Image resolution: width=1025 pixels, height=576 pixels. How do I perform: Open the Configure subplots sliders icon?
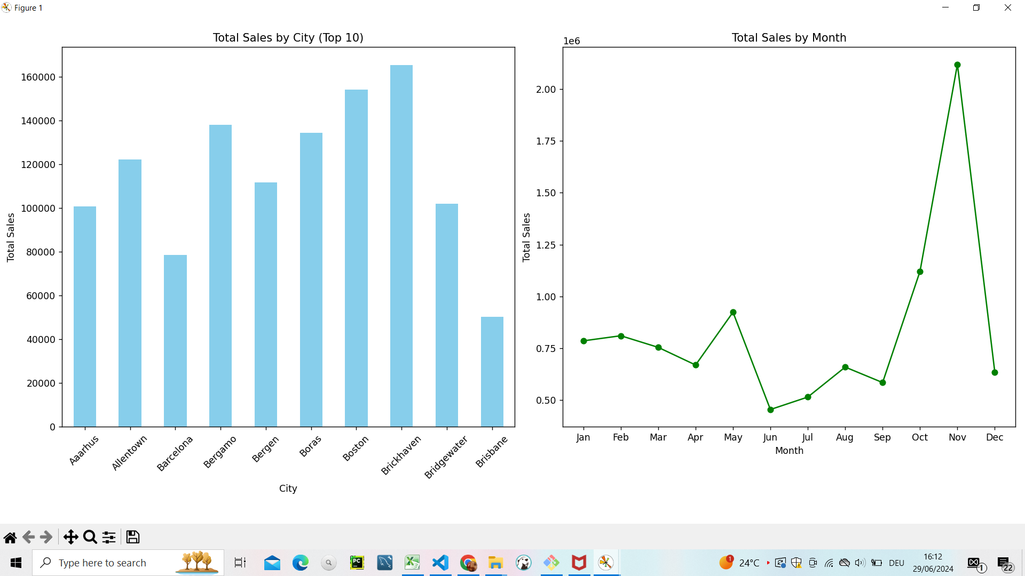click(109, 537)
